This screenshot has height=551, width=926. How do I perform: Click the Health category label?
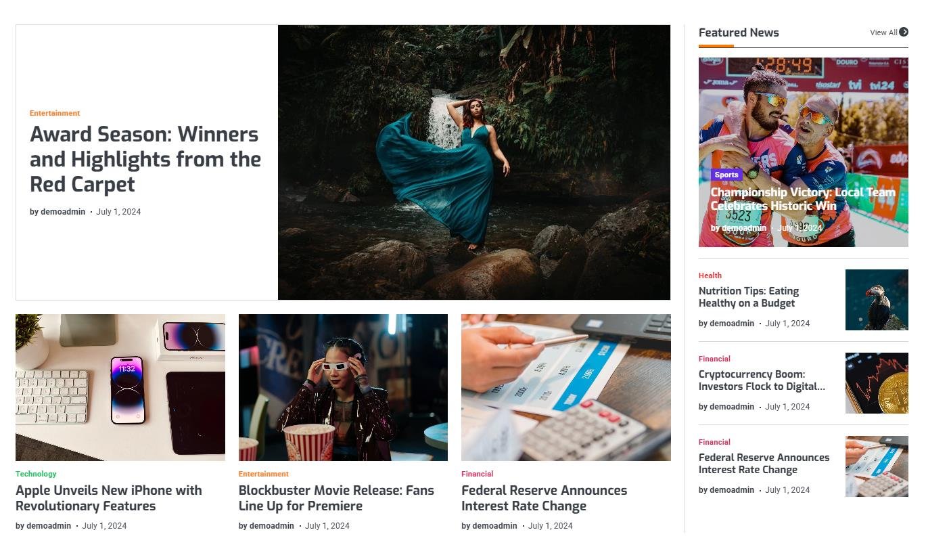710,275
